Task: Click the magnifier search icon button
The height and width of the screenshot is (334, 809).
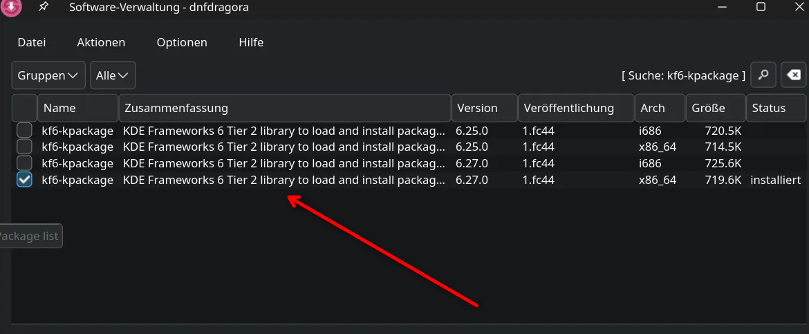Action: pos(763,75)
